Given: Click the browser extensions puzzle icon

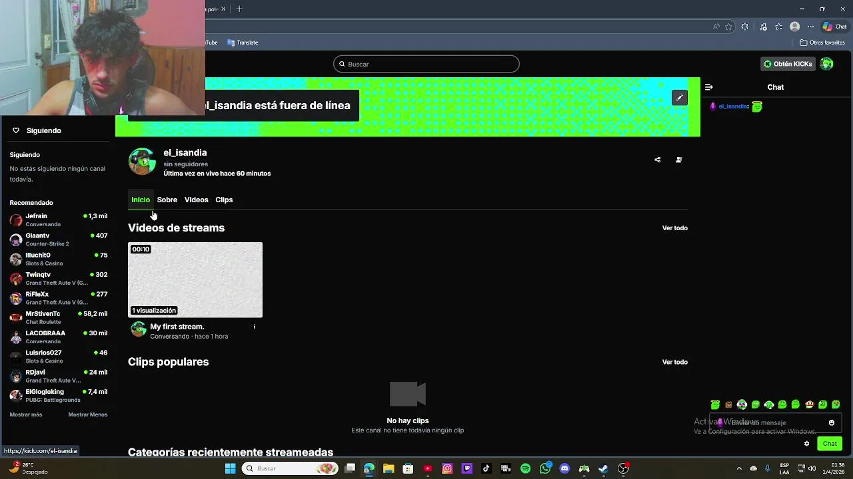Looking at the screenshot, I should coord(745,27).
